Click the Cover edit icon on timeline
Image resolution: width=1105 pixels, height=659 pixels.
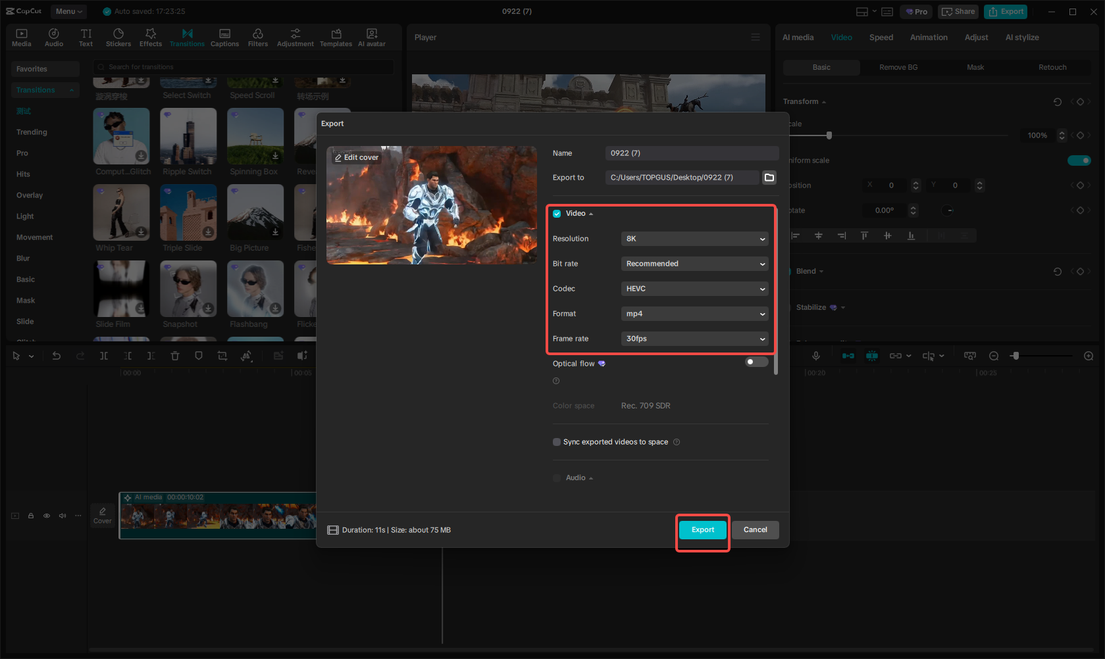click(103, 516)
